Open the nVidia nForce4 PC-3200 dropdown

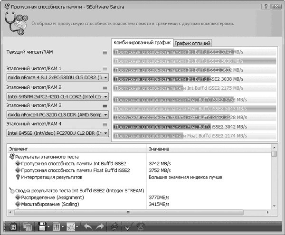57,115
